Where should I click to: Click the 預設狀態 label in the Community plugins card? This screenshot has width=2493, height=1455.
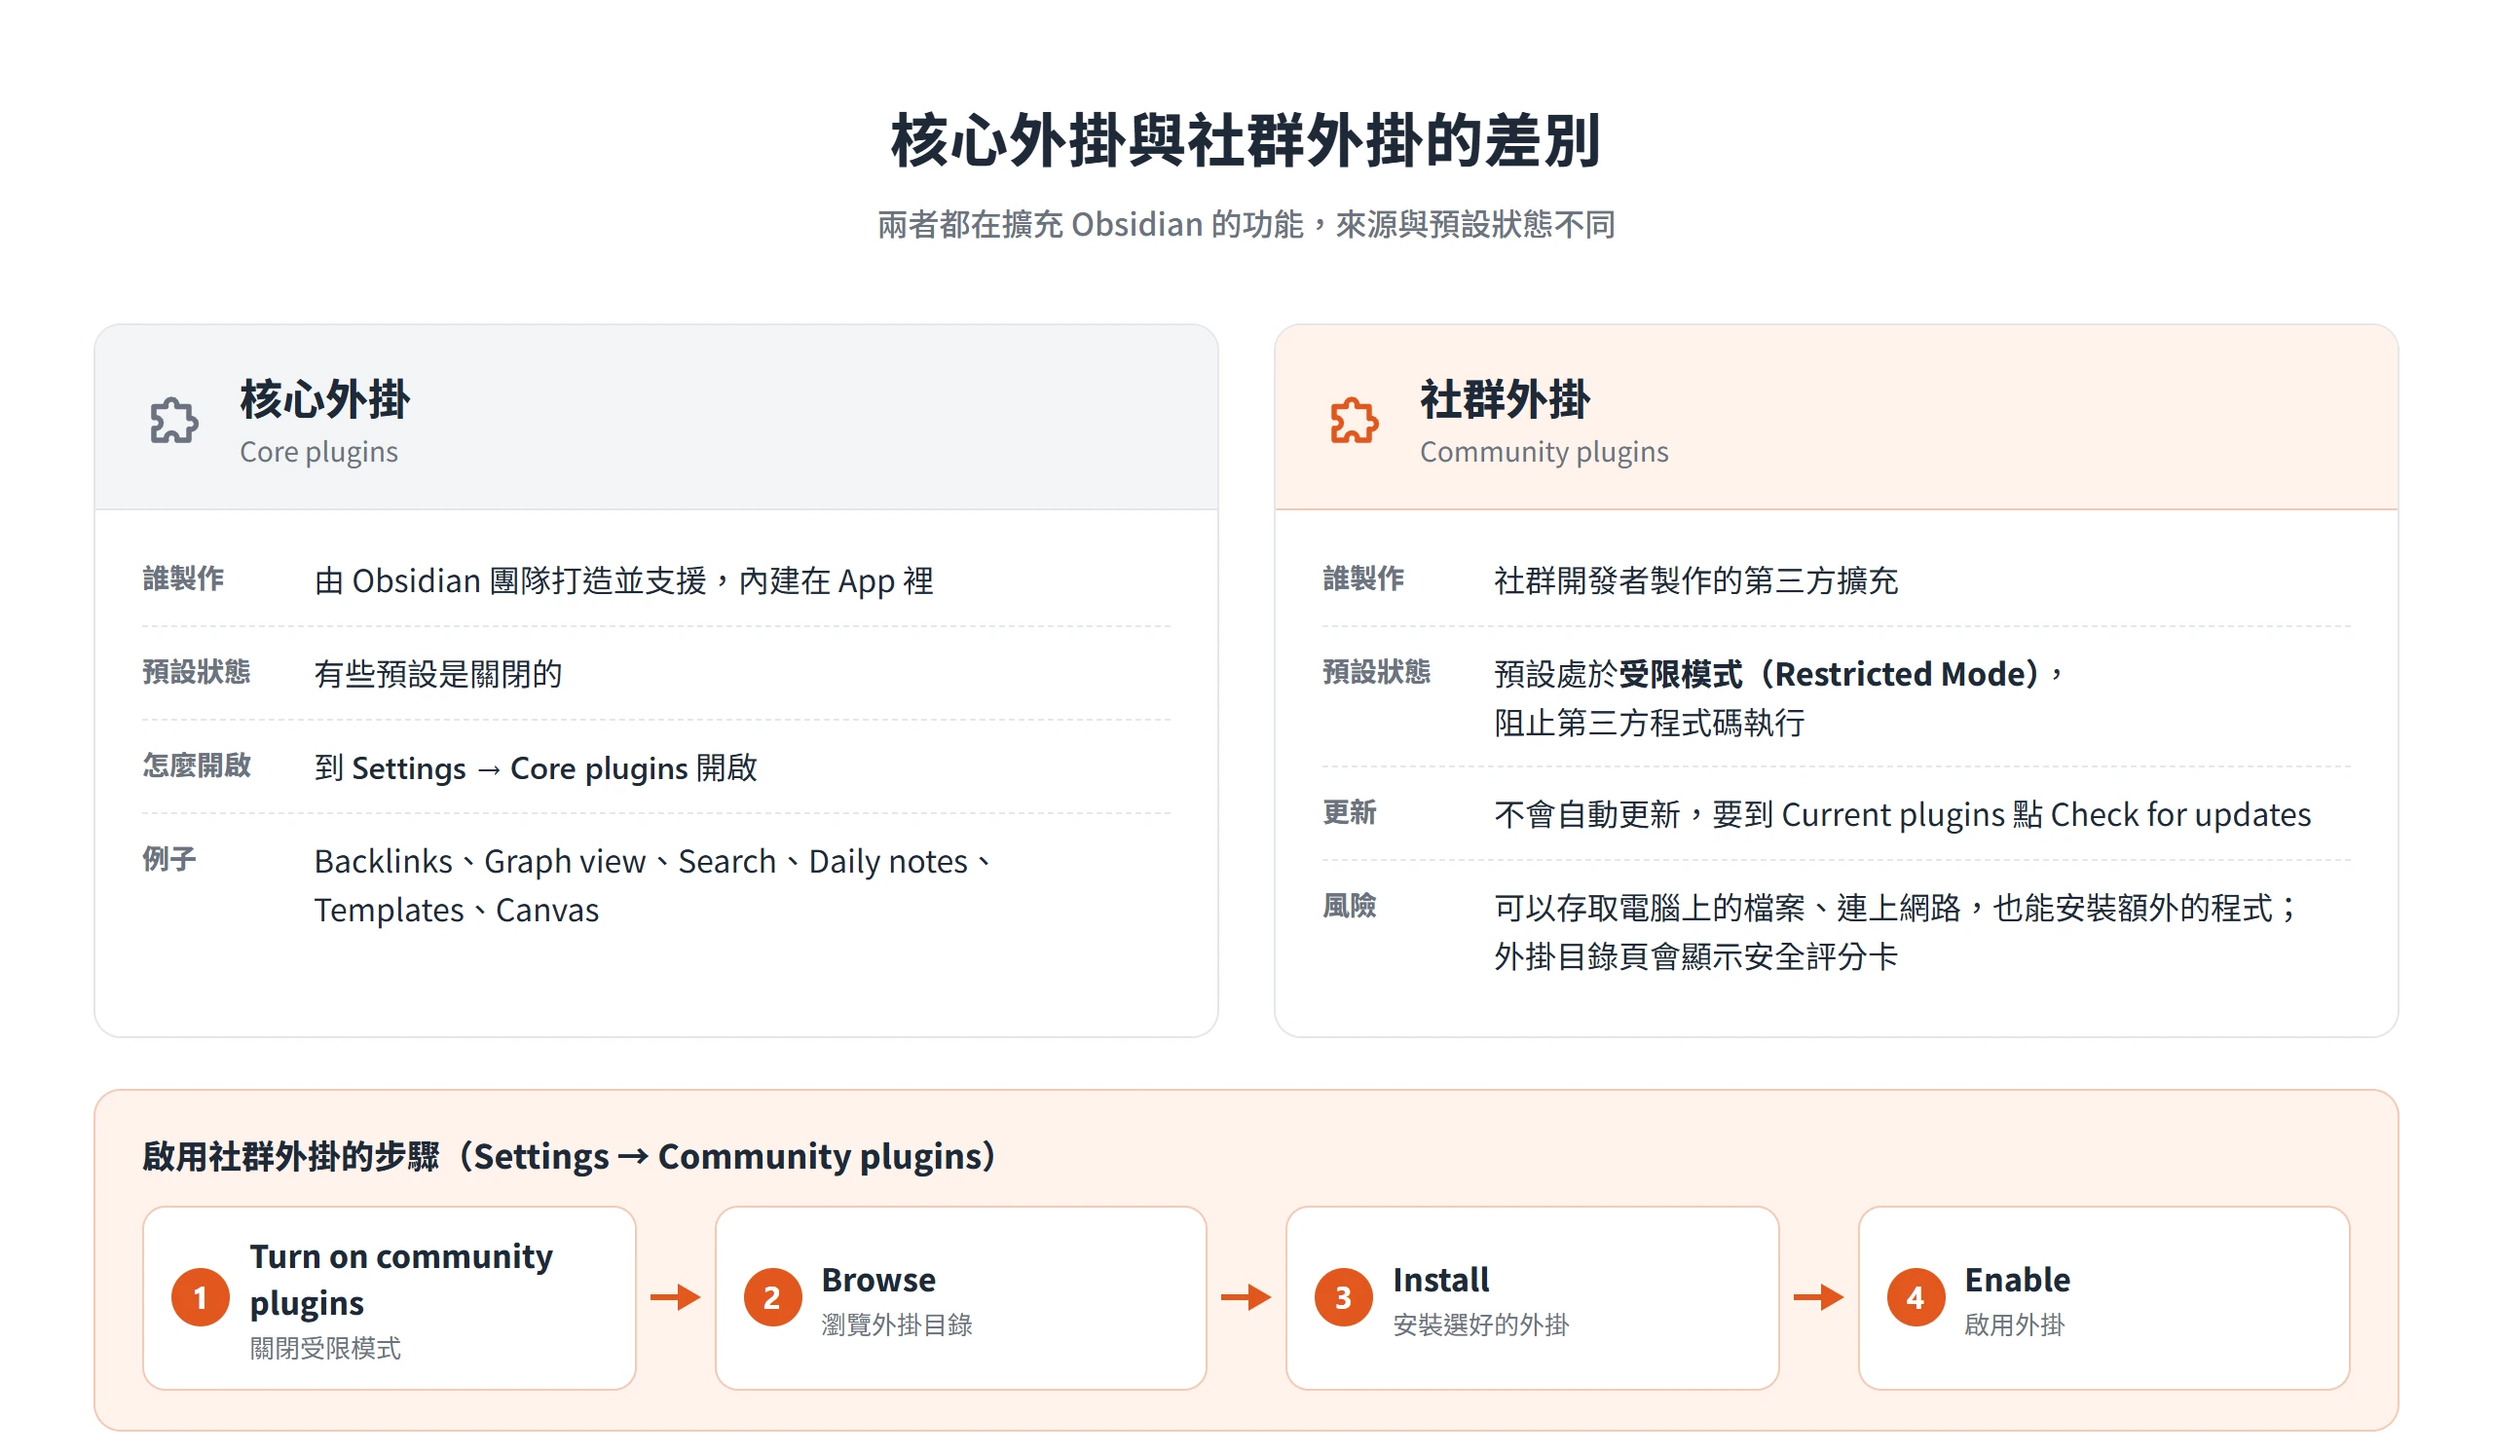tap(1376, 672)
